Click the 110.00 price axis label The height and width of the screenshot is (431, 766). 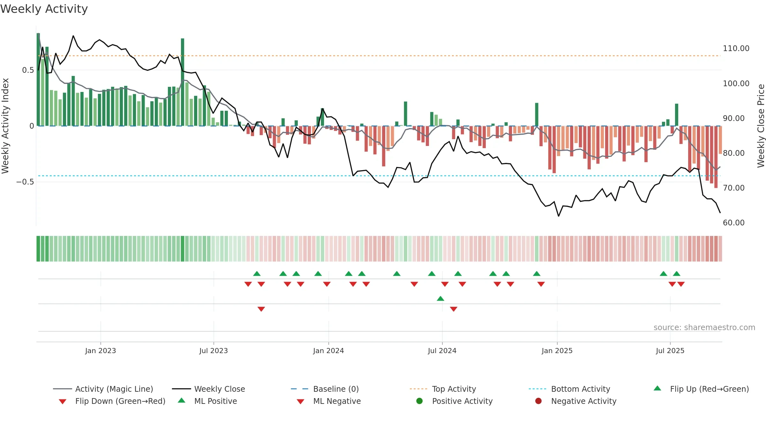pos(736,49)
